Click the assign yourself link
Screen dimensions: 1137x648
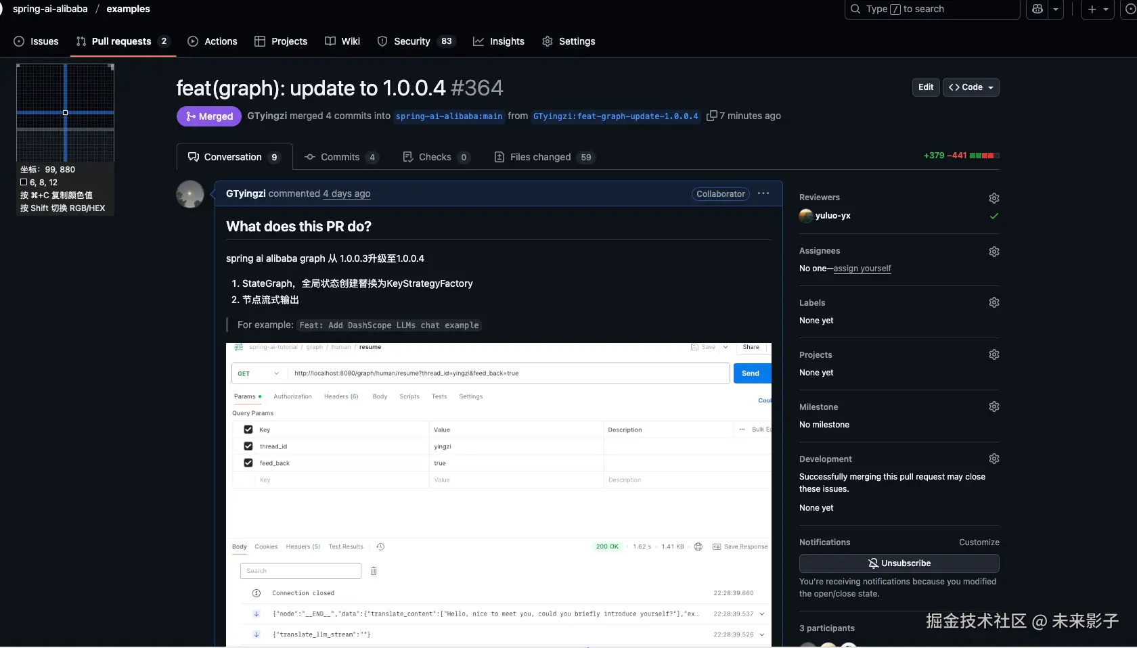pyautogui.click(x=862, y=269)
